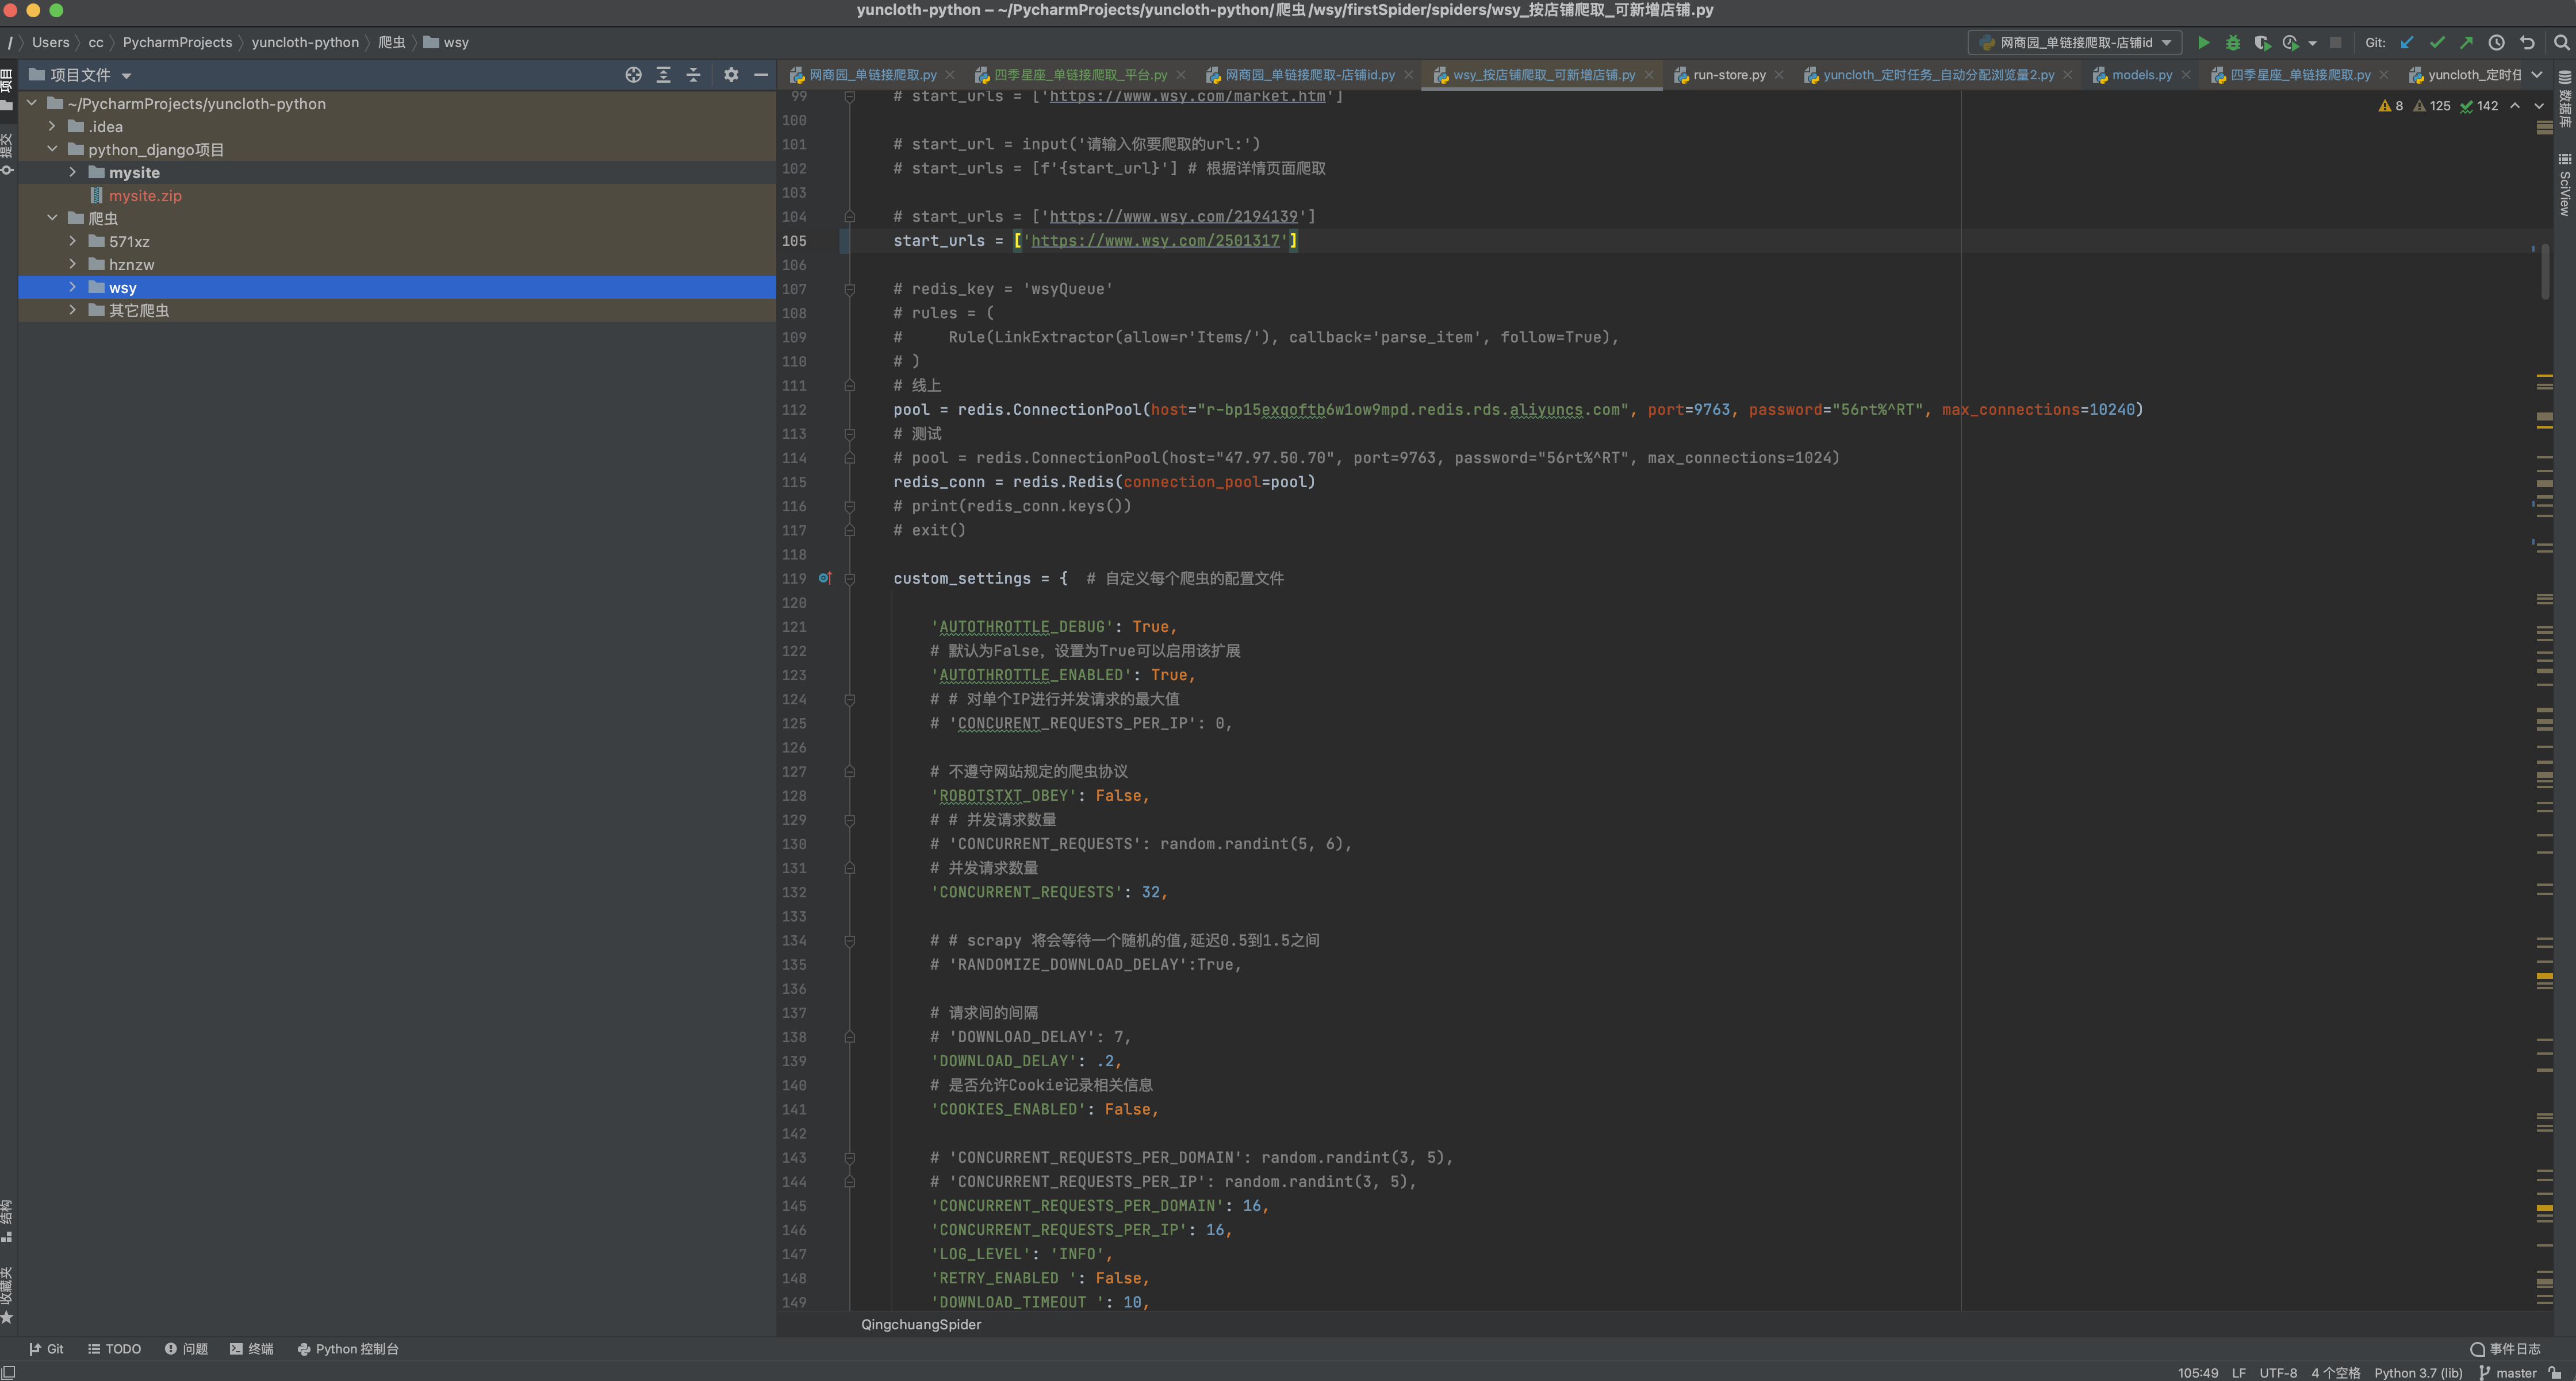Jump to next highlighted error arrow

pyautogui.click(x=2539, y=106)
